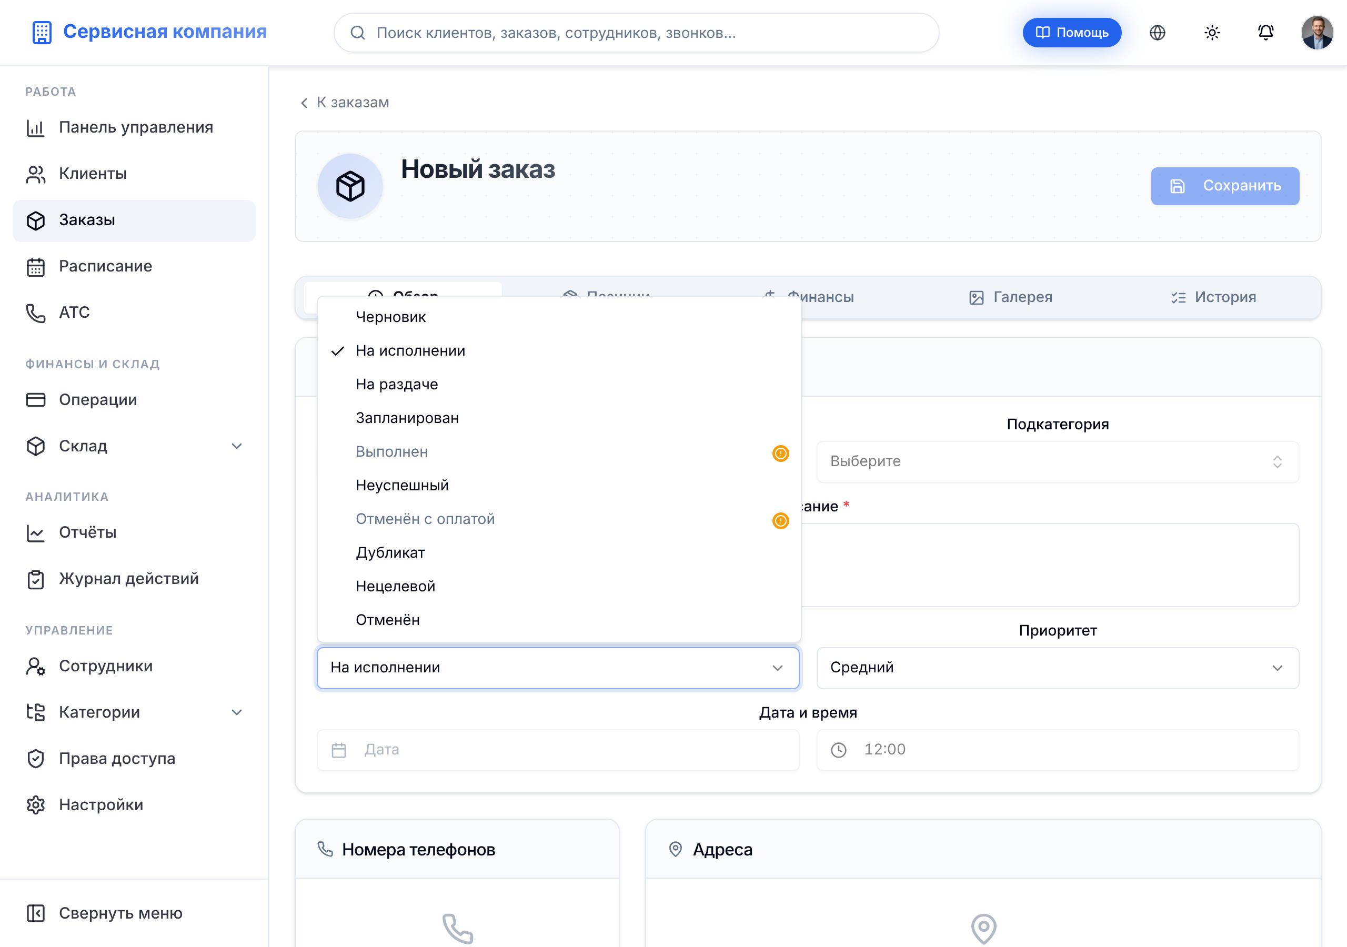Click the warning icon next to Отменён с оплатой
1347x947 pixels.
(780, 520)
